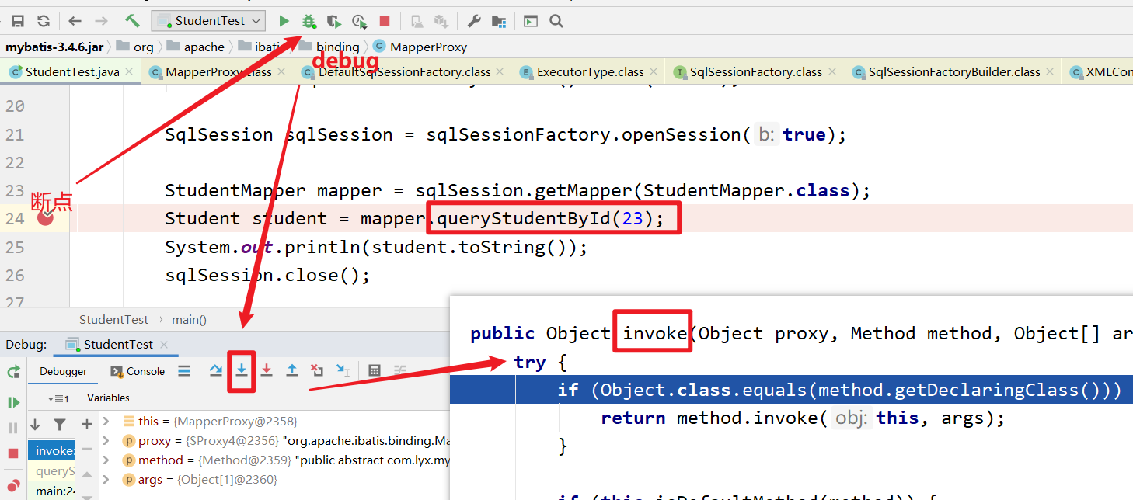Expand the 'this' variable node
This screenshot has width=1133, height=500.
106,421
